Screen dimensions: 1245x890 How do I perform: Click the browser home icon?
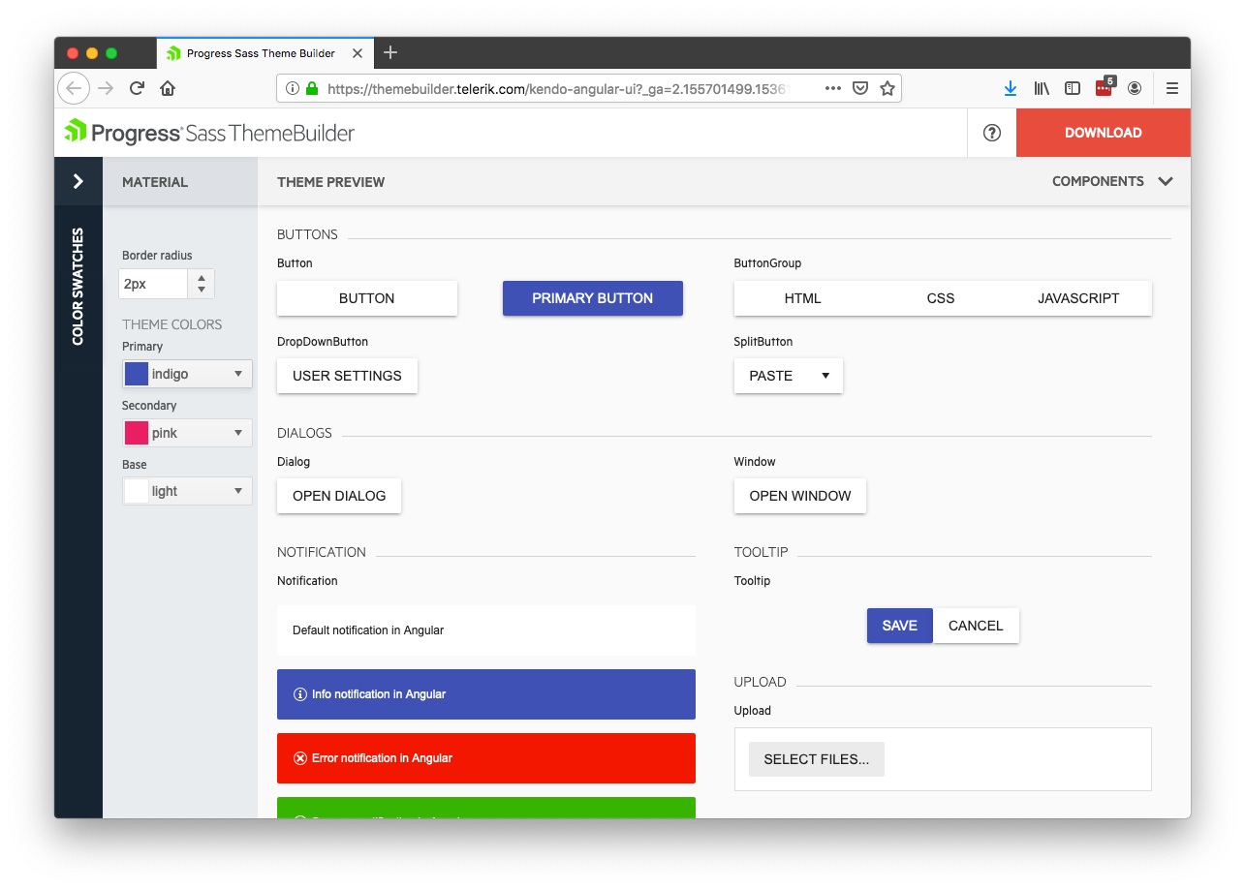click(x=169, y=87)
